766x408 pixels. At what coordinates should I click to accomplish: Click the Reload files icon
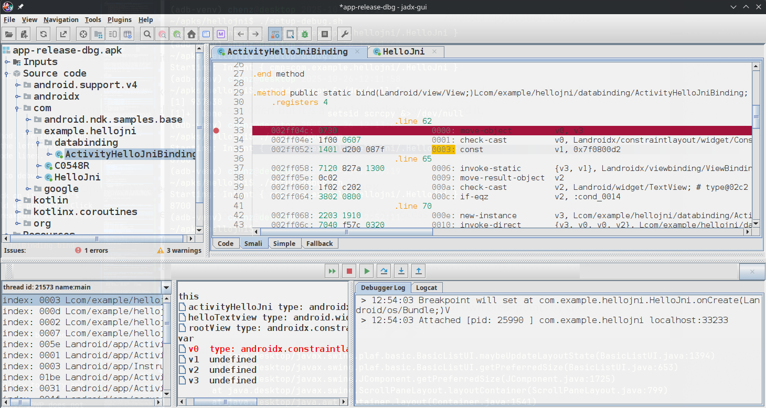[44, 34]
